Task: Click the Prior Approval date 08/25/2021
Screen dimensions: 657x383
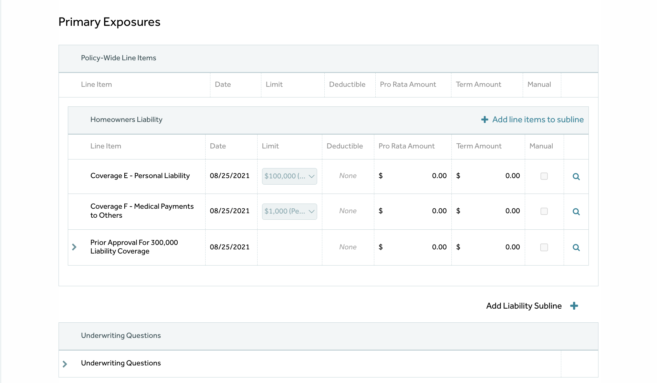Action: pos(230,247)
